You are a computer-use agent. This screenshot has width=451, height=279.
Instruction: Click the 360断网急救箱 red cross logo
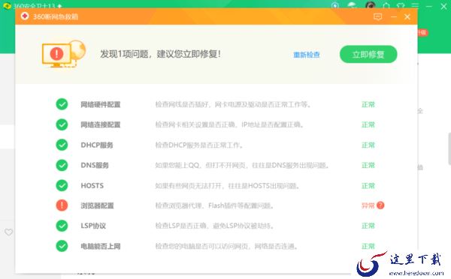25,16
